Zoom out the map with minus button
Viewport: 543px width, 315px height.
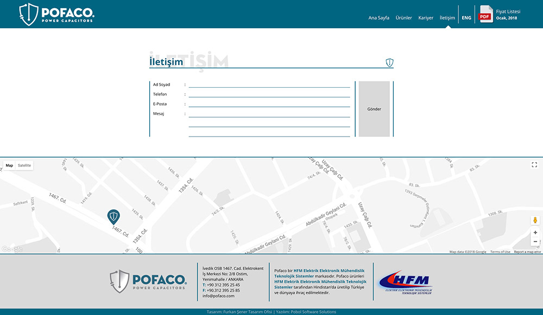click(535, 241)
